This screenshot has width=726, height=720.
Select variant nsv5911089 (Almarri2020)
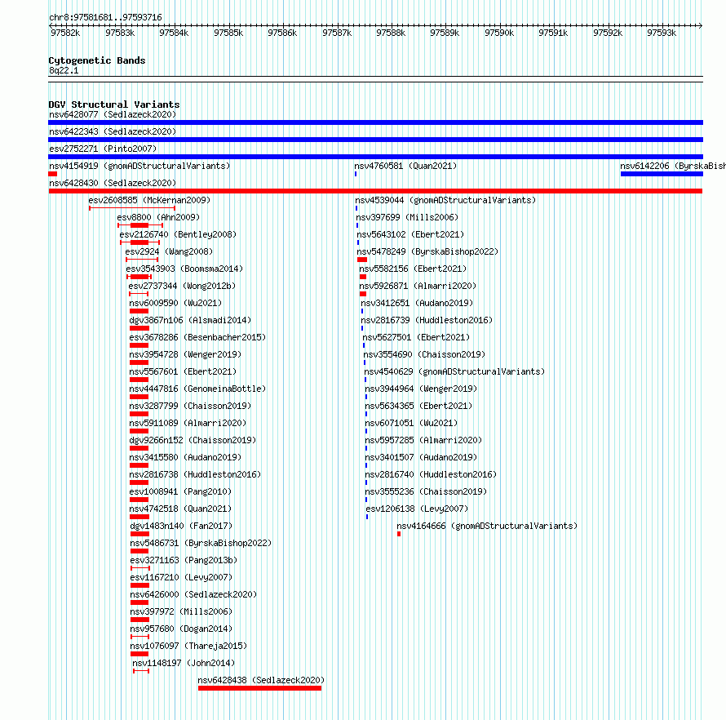[188, 423]
